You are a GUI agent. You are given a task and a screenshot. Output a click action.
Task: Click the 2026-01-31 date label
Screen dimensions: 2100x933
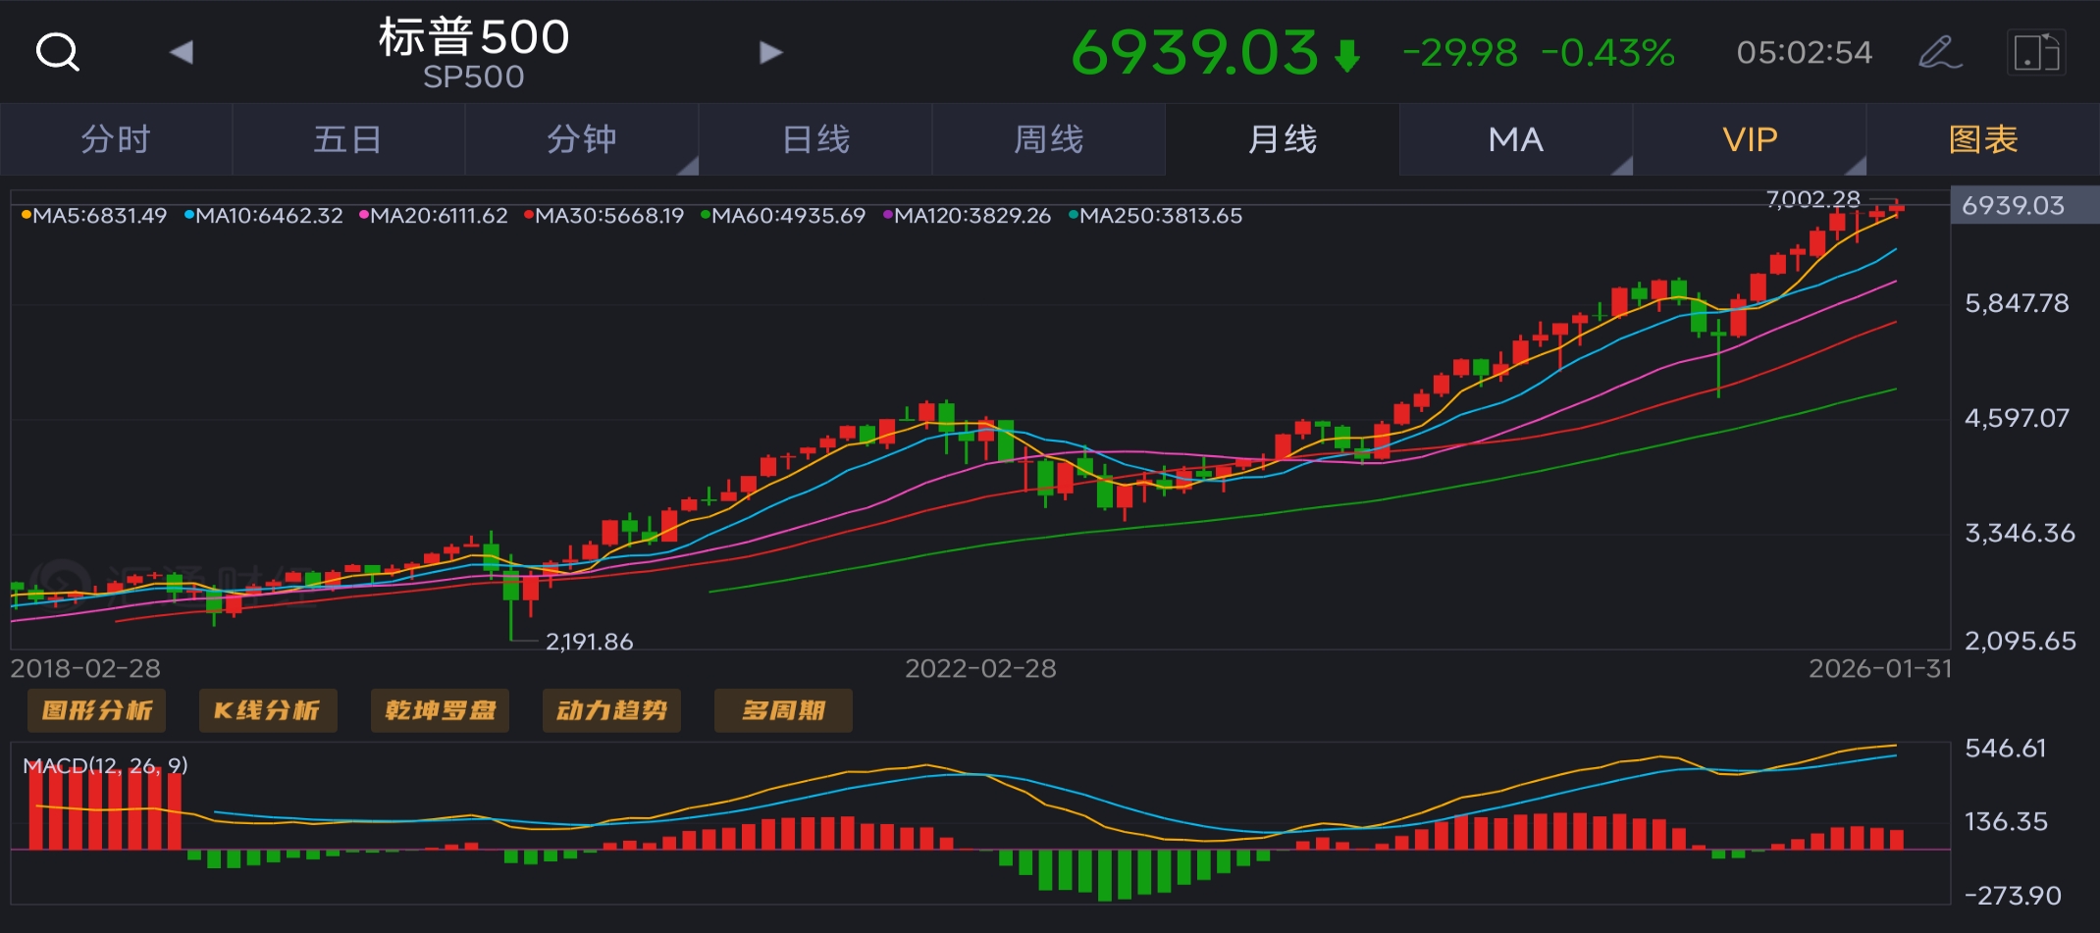tap(1880, 668)
